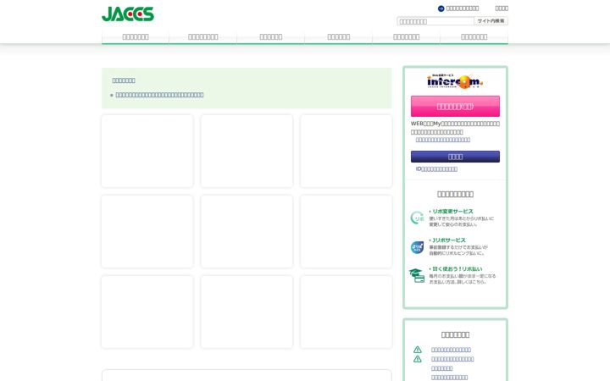610x381 pixels.
Task: Click the text beginning with WEB and My
Action: [x=455, y=128]
